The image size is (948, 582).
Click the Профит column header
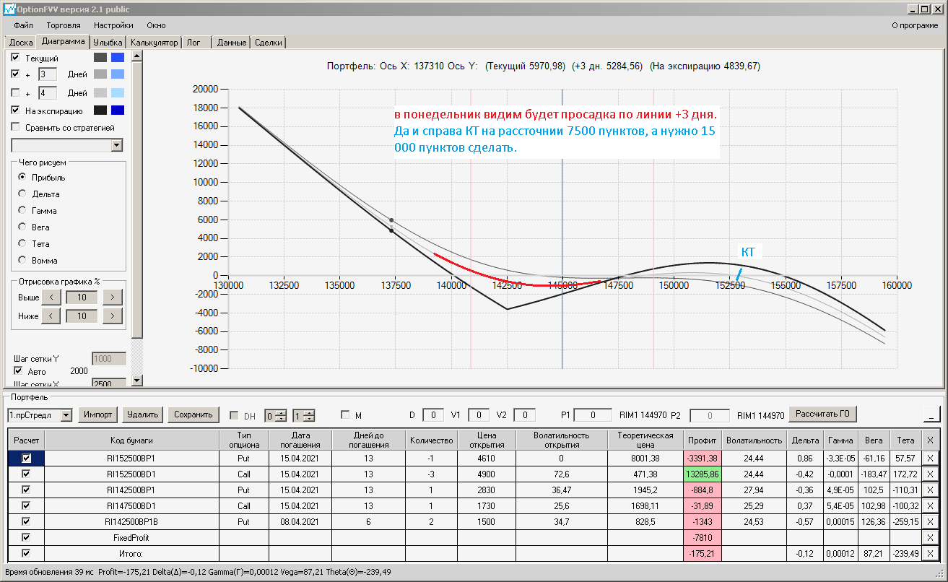pyautogui.click(x=703, y=440)
